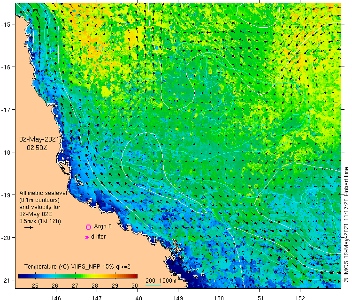This screenshot has width=352, height=300.
Task: Click the longitude axis label 151
Action: click(x=259, y=298)
